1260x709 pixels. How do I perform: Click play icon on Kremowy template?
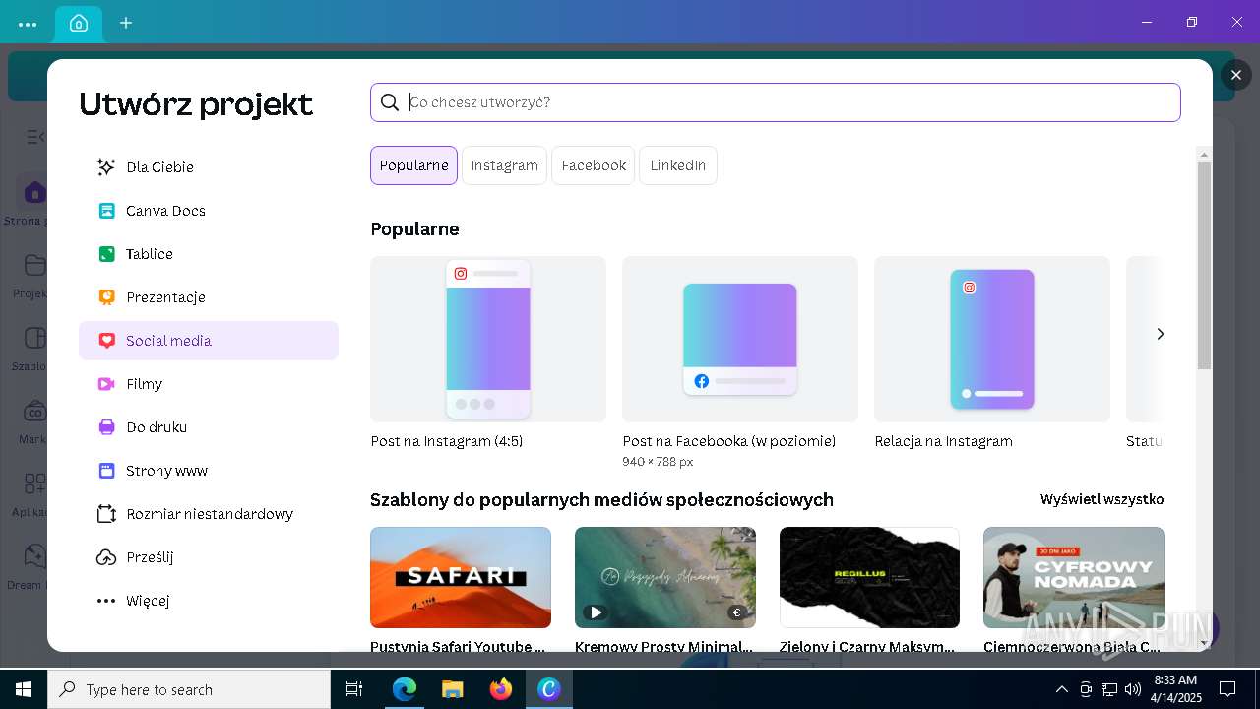pyautogui.click(x=596, y=612)
